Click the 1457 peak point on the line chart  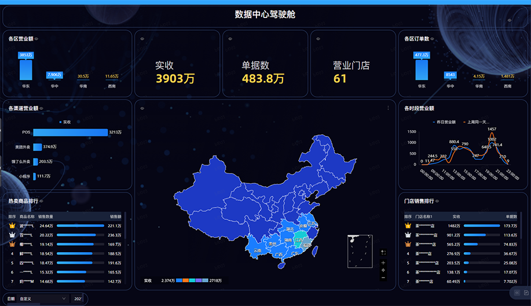click(x=492, y=133)
